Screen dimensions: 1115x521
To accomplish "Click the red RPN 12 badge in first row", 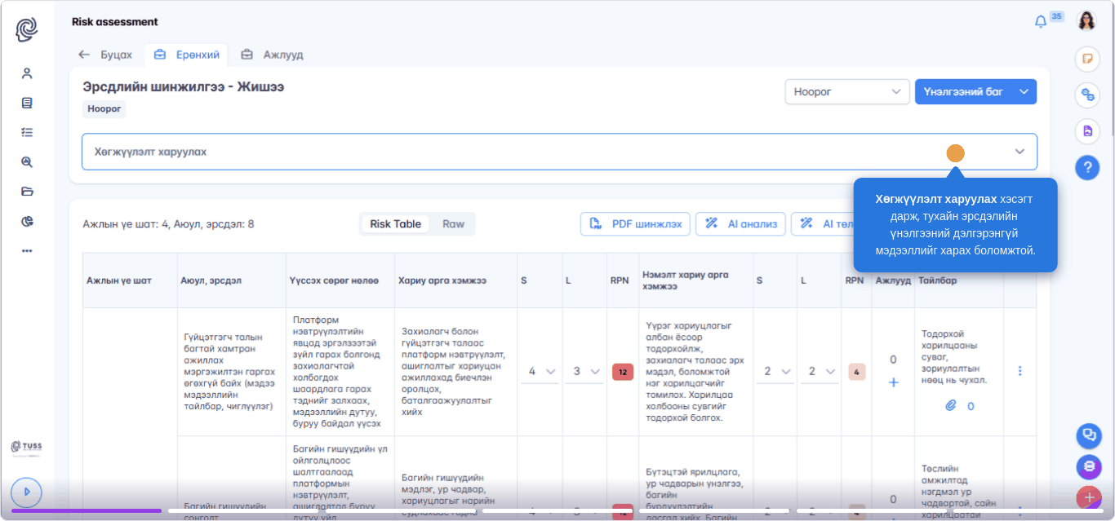I will 622,372.
